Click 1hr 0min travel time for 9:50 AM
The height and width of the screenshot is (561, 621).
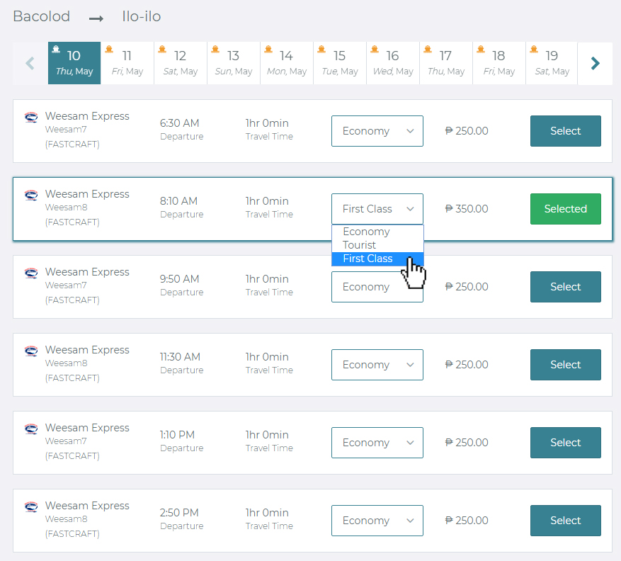pyautogui.click(x=267, y=279)
